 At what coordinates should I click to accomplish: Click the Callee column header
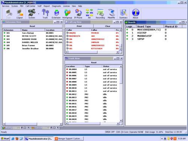point(102,30)
